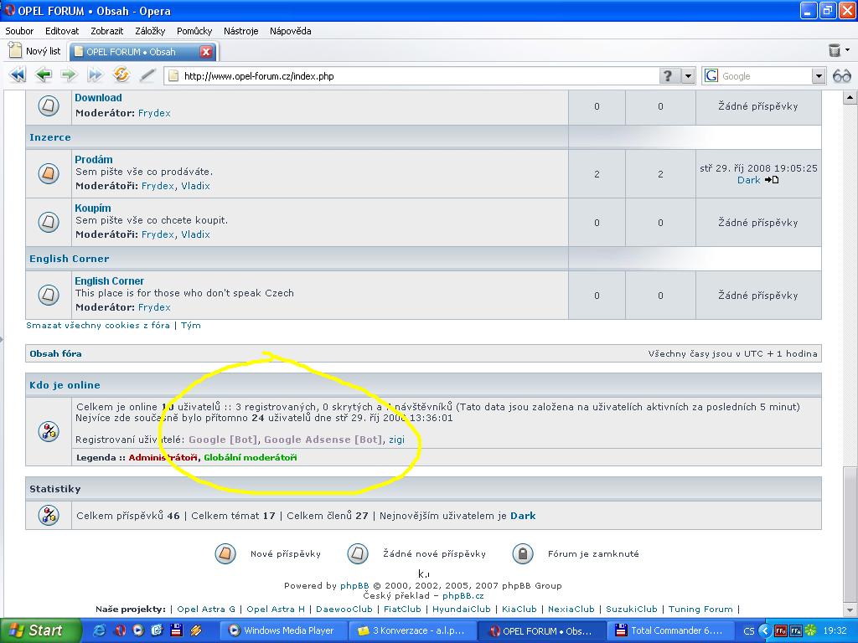Click the Opel Astra G project link

pyautogui.click(x=206, y=610)
